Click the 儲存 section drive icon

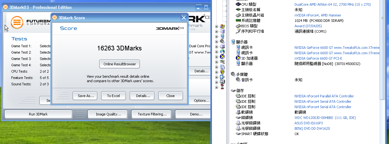coord(233,91)
